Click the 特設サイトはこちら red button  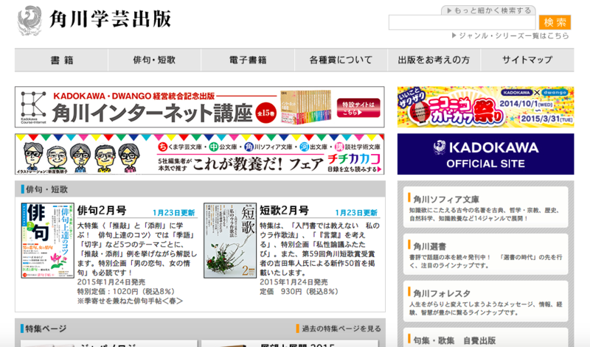[x=358, y=108]
